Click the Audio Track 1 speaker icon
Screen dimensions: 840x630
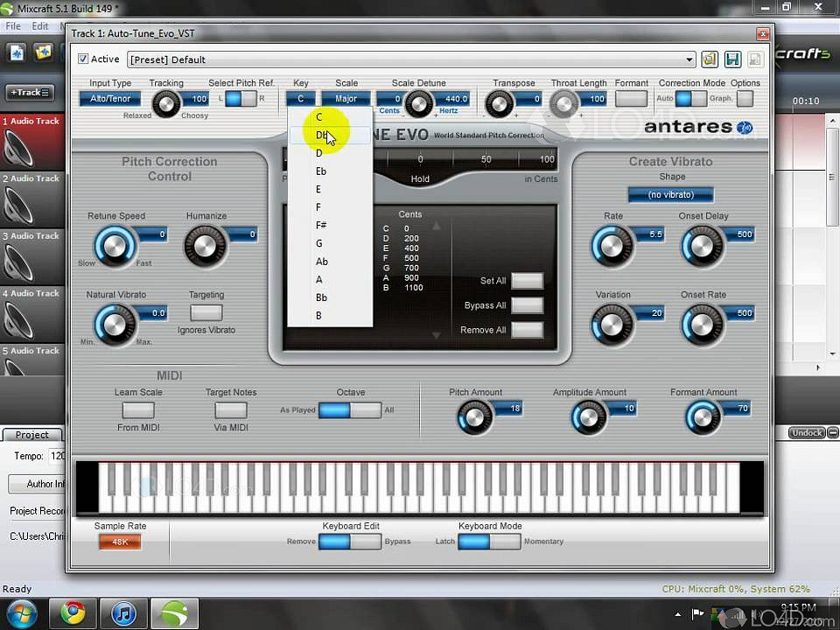click(20, 146)
